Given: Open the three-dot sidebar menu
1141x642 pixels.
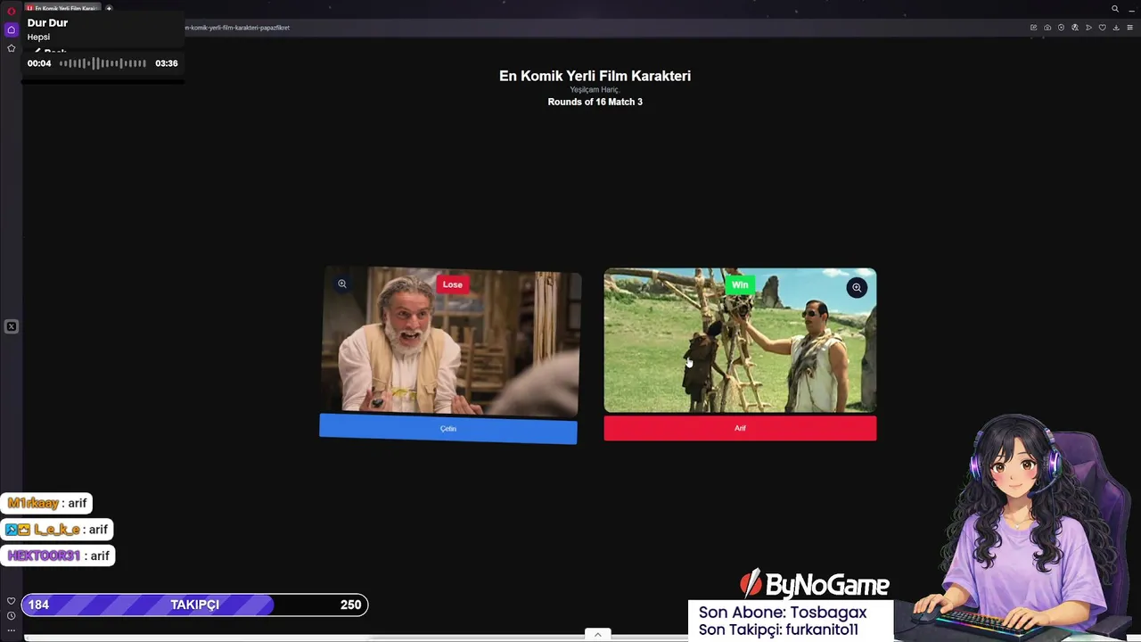Looking at the screenshot, I should [x=11, y=630].
